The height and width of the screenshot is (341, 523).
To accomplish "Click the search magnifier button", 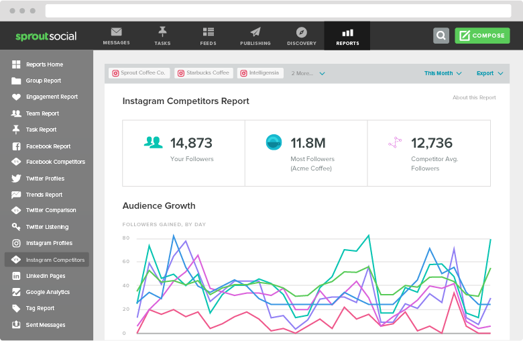I will pyautogui.click(x=441, y=36).
